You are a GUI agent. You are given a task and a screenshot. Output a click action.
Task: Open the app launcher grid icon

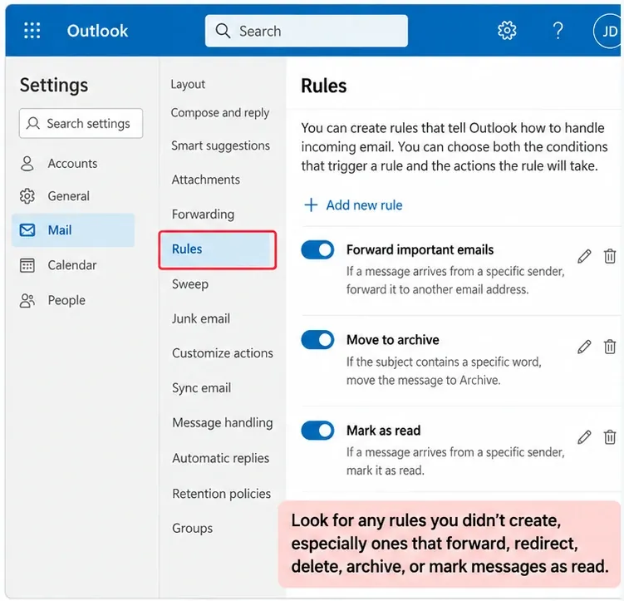[x=32, y=31]
